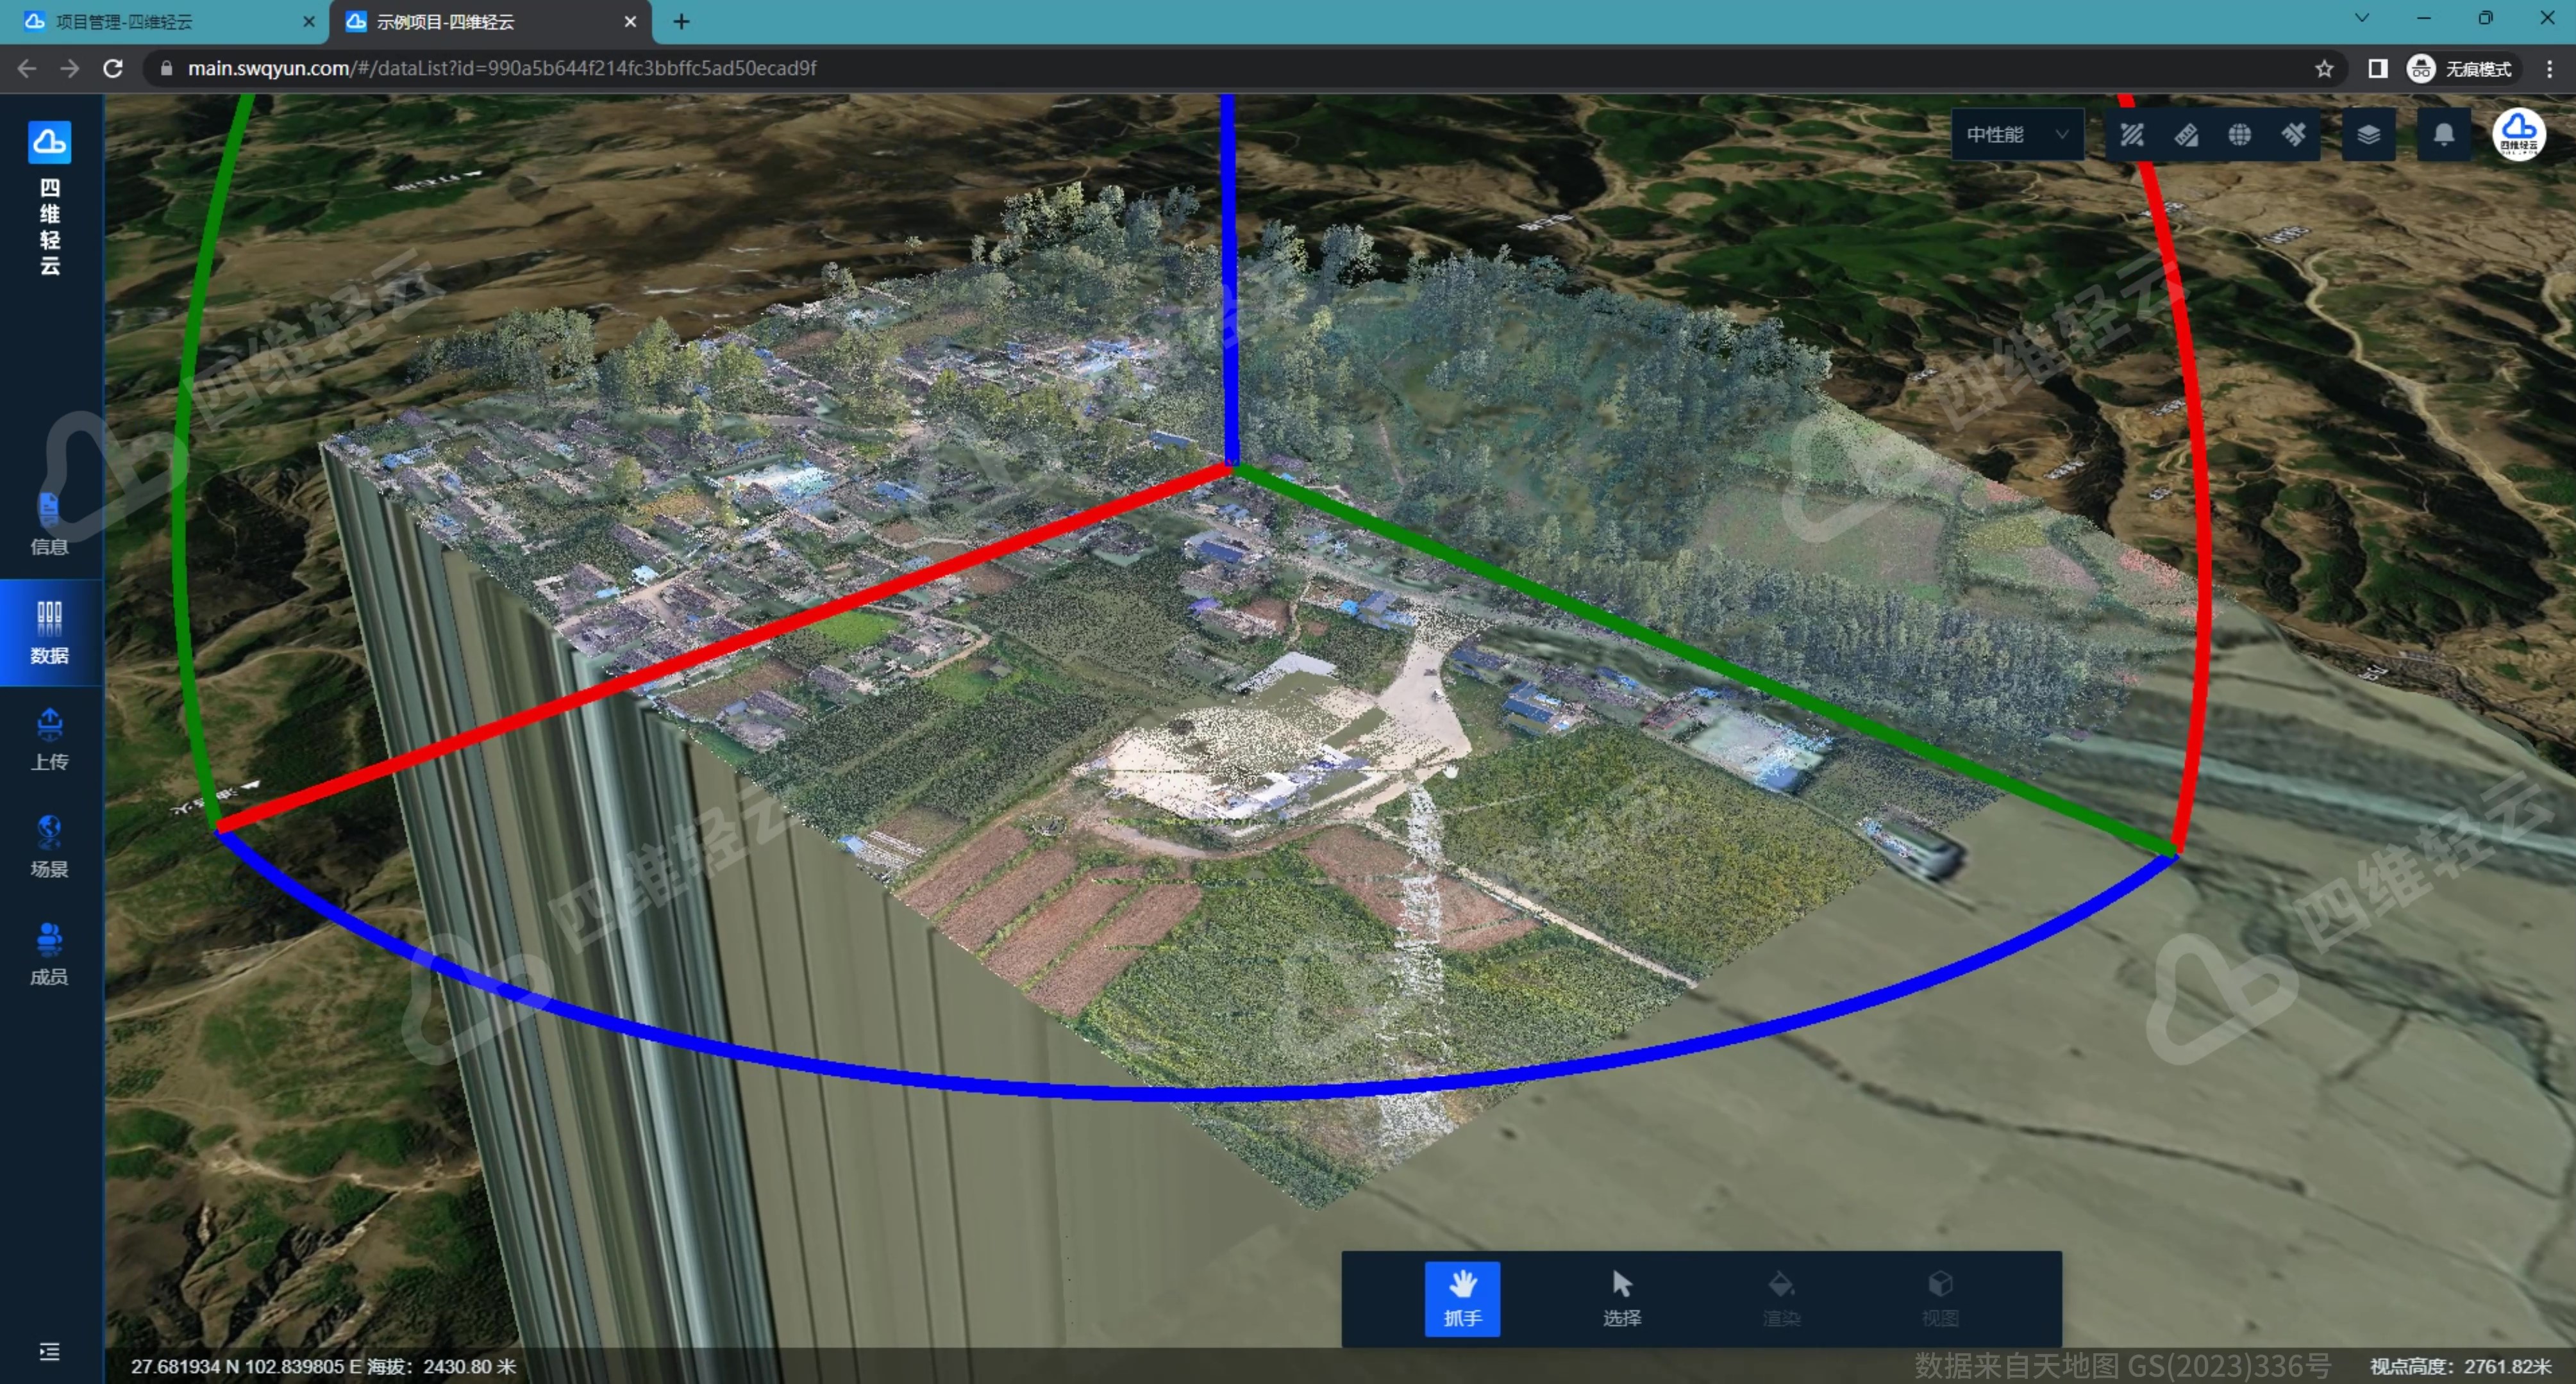Collapse the sidebar with the bottom menu icon

pos(49,1351)
